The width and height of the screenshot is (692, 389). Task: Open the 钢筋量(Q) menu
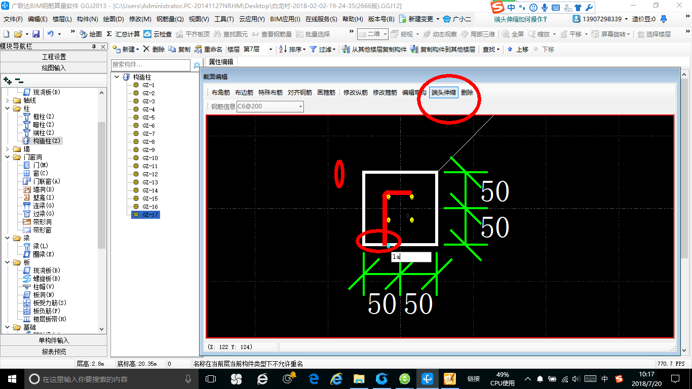coord(170,19)
